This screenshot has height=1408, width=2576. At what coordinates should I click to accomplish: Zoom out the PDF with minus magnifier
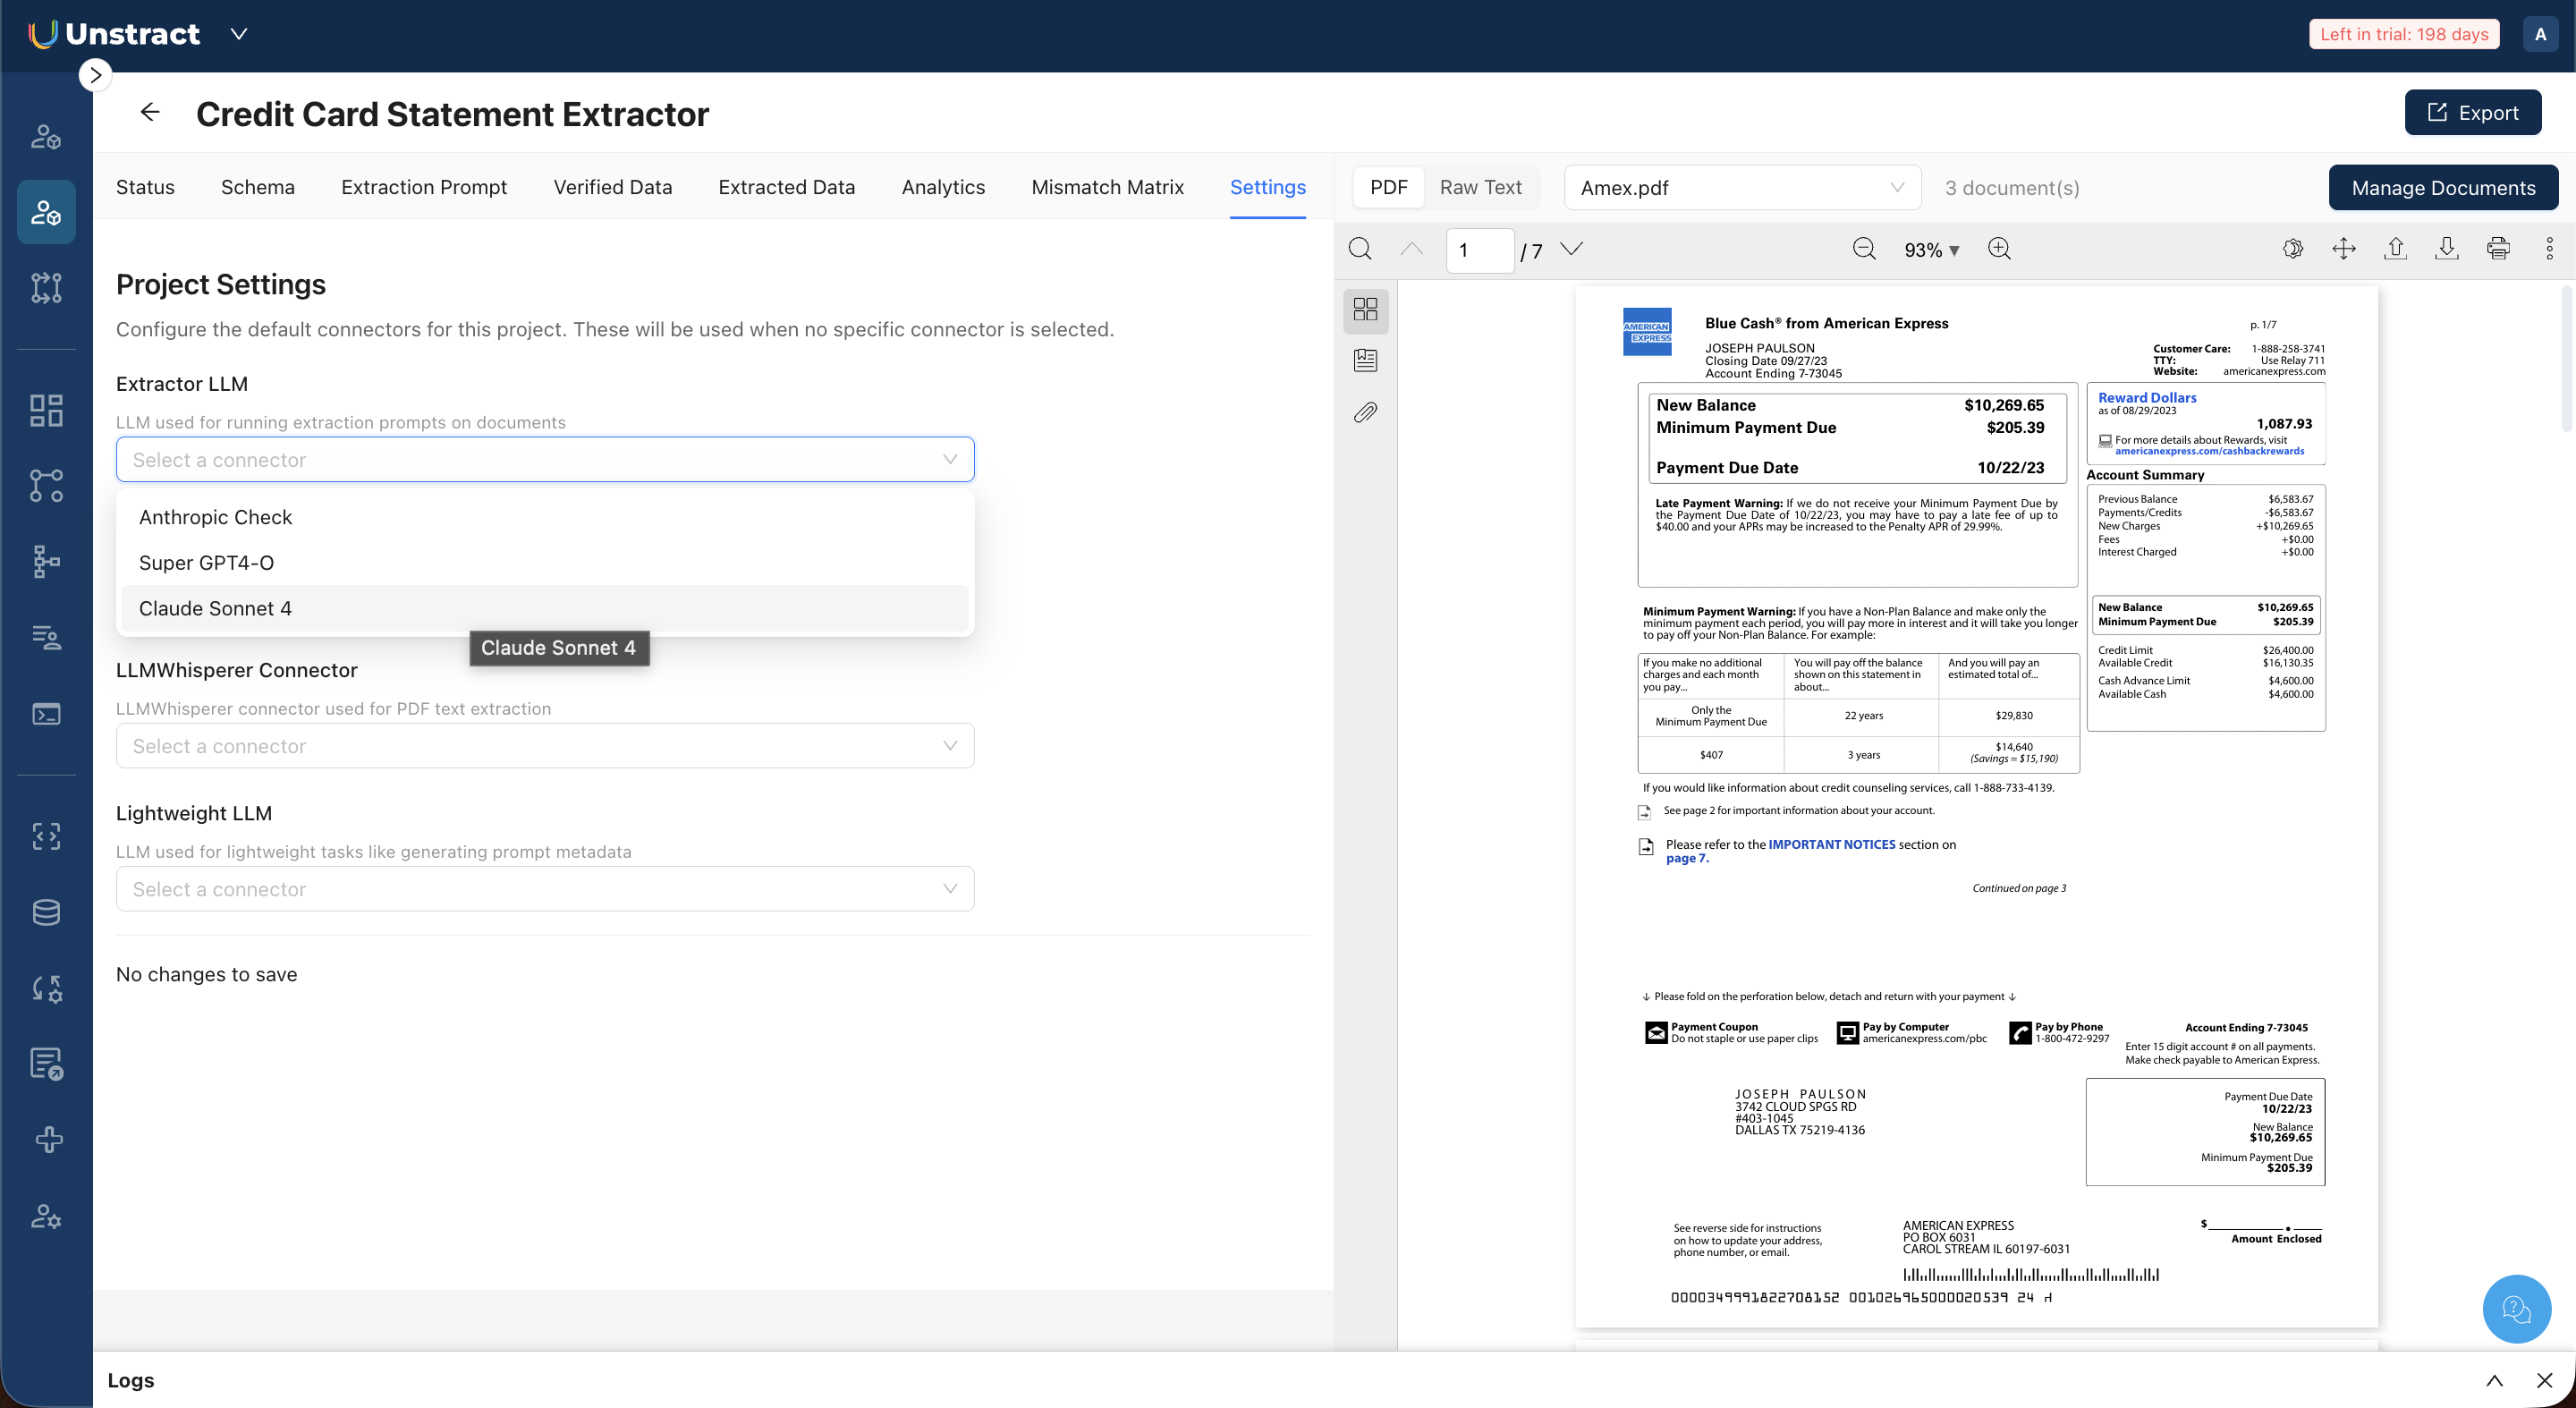1864,249
